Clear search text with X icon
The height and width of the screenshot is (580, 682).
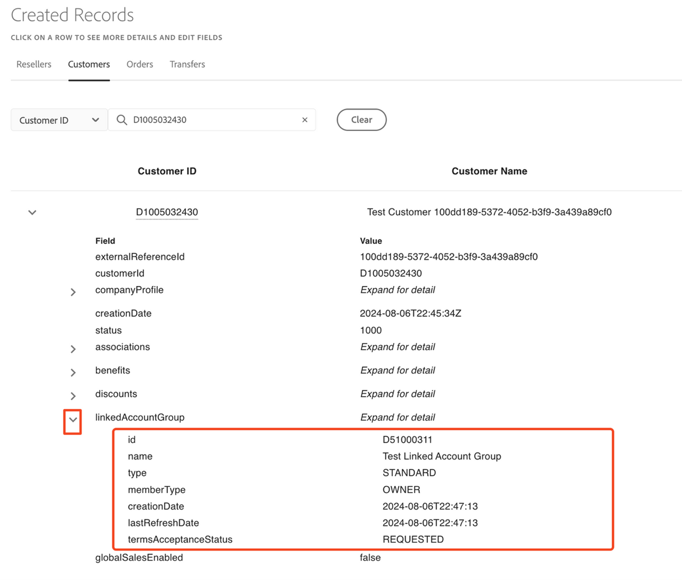(305, 120)
